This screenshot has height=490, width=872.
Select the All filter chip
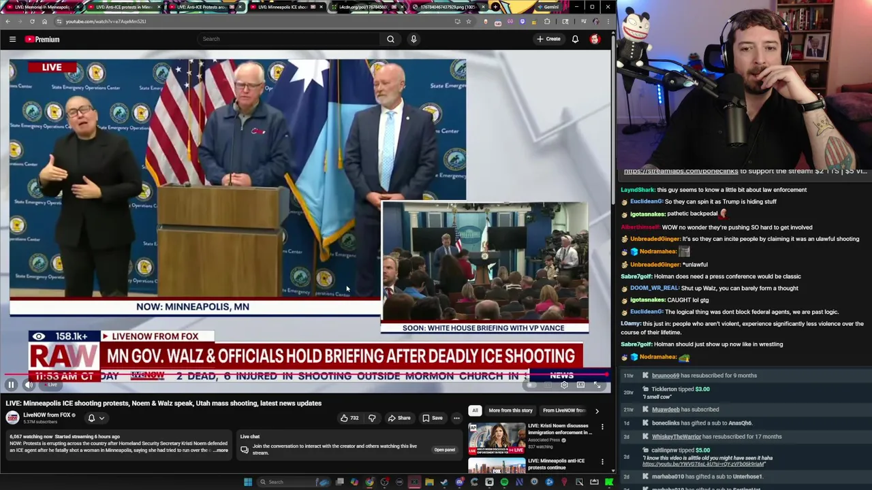(475, 410)
